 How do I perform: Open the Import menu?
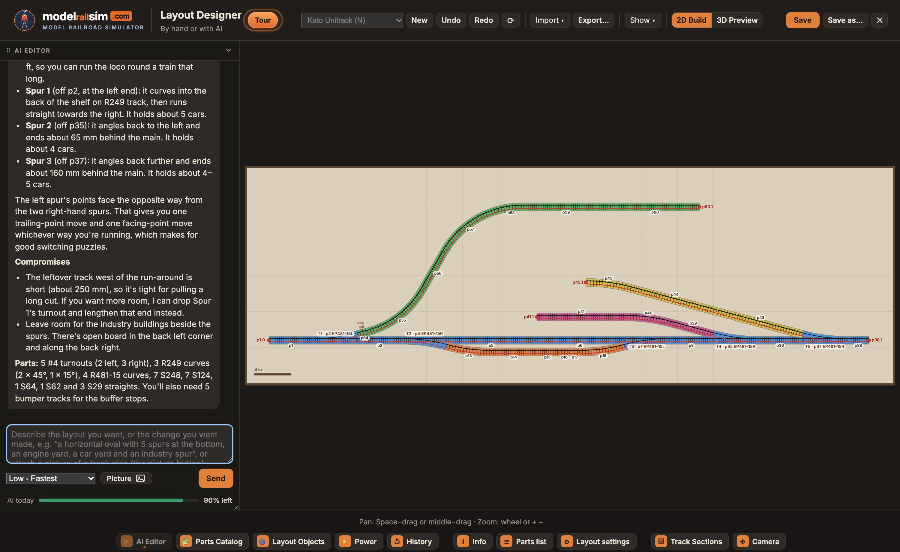pyautogui.click(x=549, y=20)
